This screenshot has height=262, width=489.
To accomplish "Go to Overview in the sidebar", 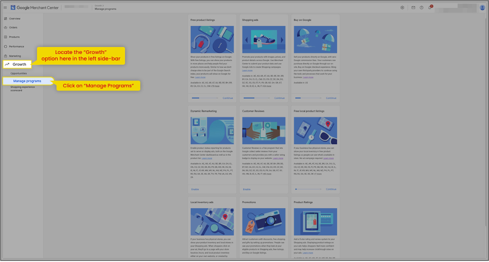I will coord(14,18).
